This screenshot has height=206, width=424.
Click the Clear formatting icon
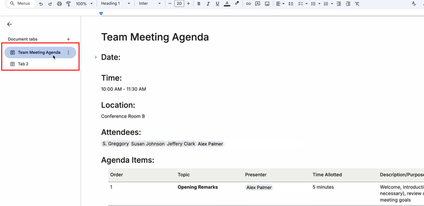click(x=357, y=4)
